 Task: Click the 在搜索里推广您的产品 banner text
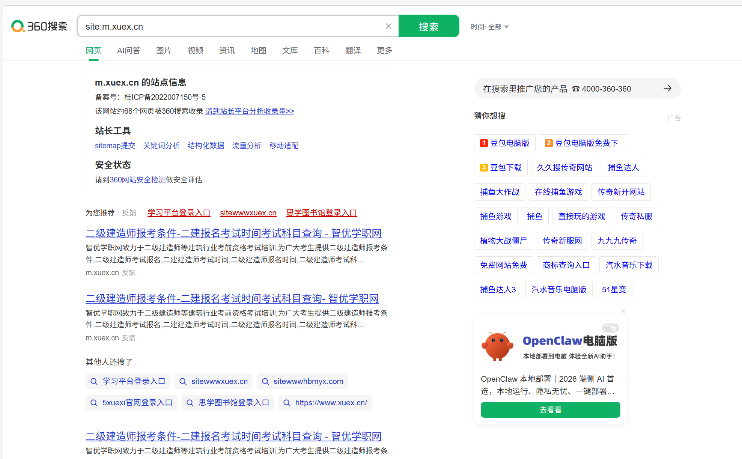[525, 89]
